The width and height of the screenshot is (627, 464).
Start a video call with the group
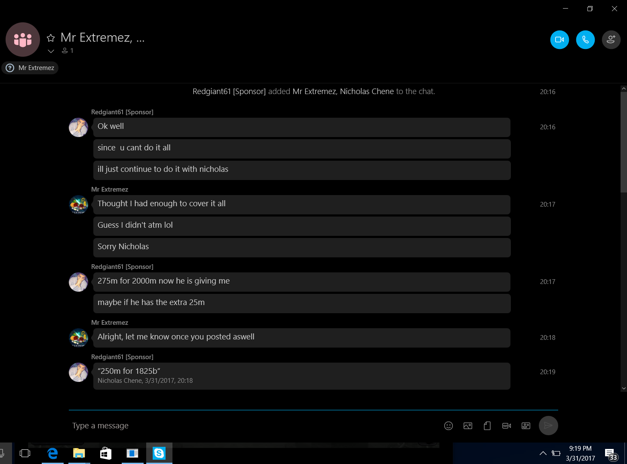pyautogui.click(x=559, y=40)
